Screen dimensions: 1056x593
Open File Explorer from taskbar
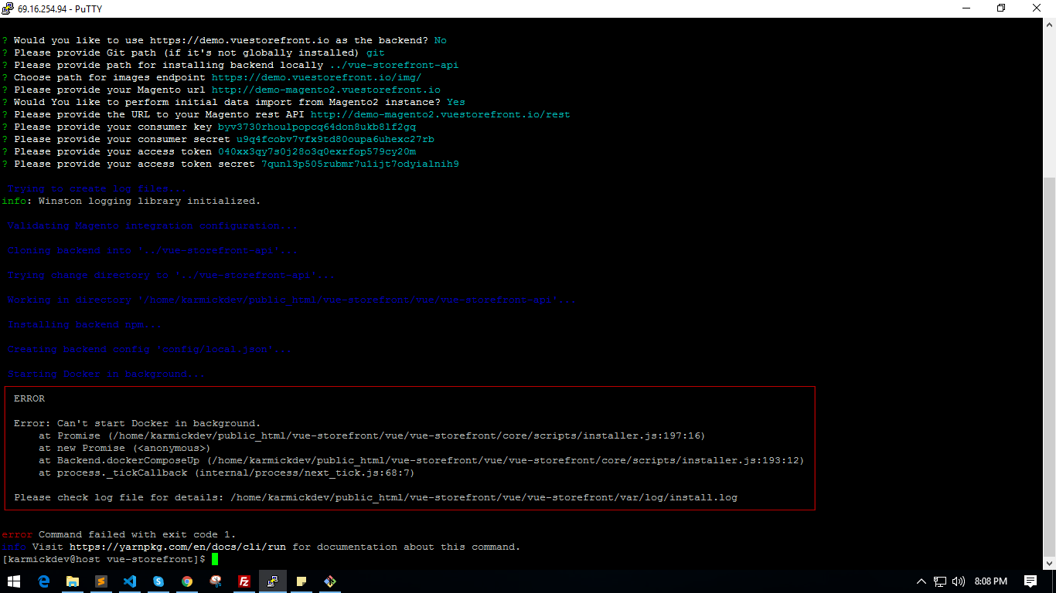[x=73, y=581]
